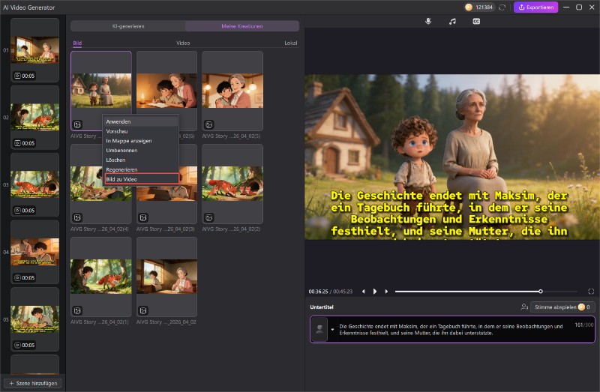Viewport: 600px width, 392px height.
Task: Click the CC subtitles icon
Action: (x=476, y=22)
